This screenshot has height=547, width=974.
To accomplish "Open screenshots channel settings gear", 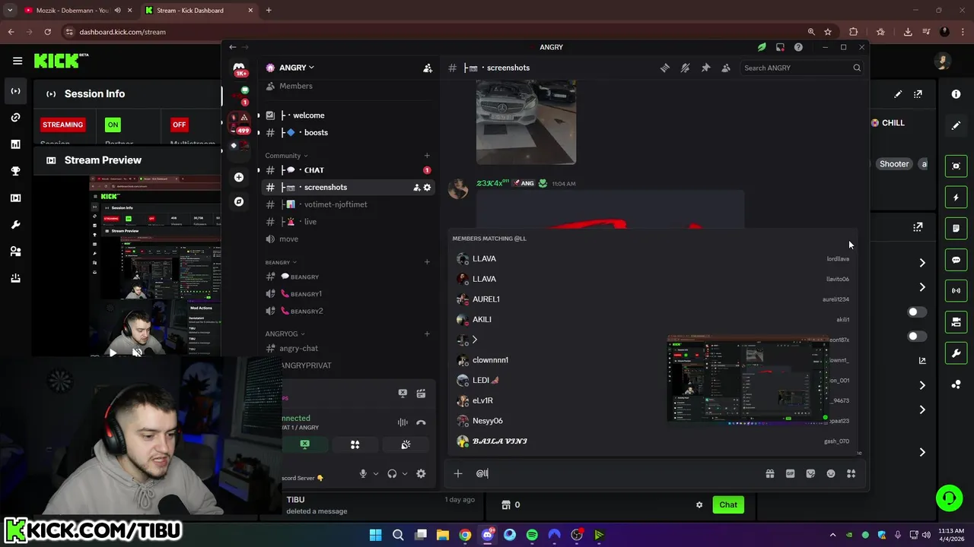I will [427, 188].
